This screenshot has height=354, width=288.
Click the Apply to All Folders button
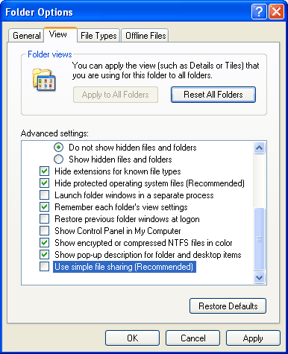pos(116,95)
